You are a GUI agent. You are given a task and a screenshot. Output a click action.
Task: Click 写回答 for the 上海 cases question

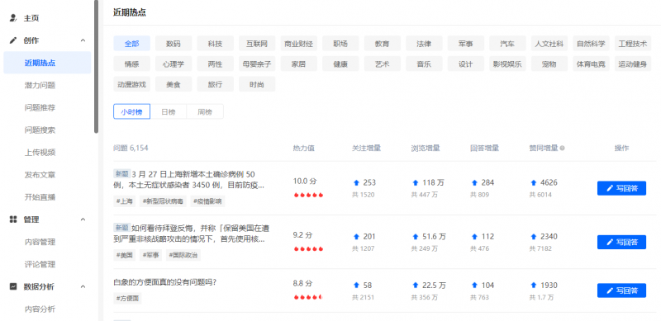tap(621, 188)
